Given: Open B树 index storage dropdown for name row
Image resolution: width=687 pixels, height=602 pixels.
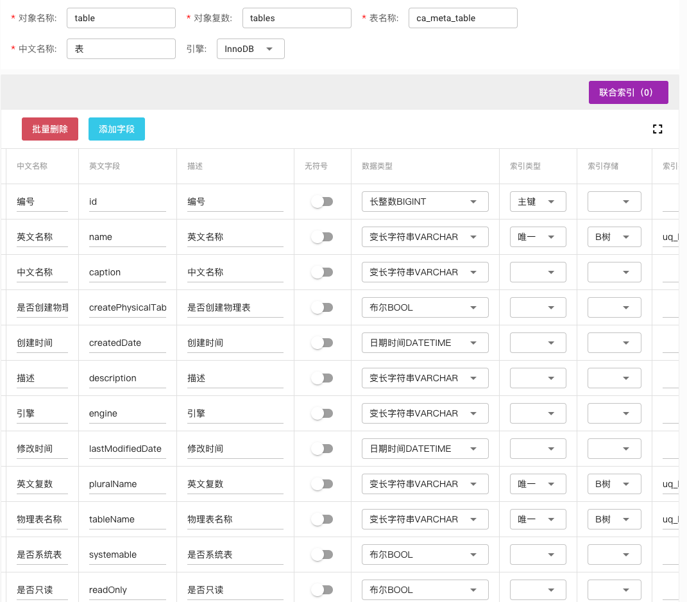Looking at the screenshot, I should coord(615,237).
